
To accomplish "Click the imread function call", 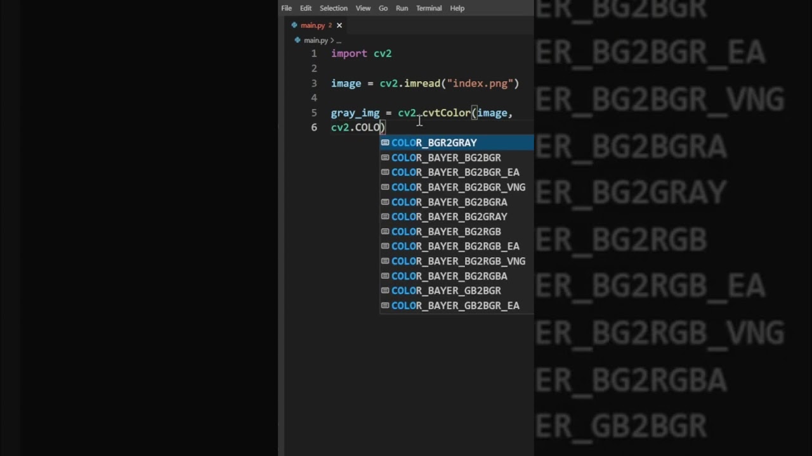I will click(422, 83).
